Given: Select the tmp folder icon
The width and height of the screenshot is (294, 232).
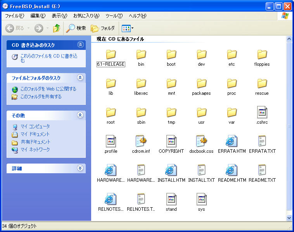Looking at the screenshot, I should (x=171, y=113).
